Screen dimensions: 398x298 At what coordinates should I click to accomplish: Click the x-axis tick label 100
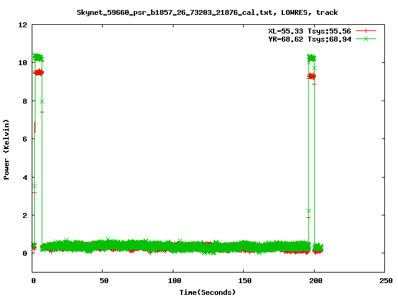point(174,281)
